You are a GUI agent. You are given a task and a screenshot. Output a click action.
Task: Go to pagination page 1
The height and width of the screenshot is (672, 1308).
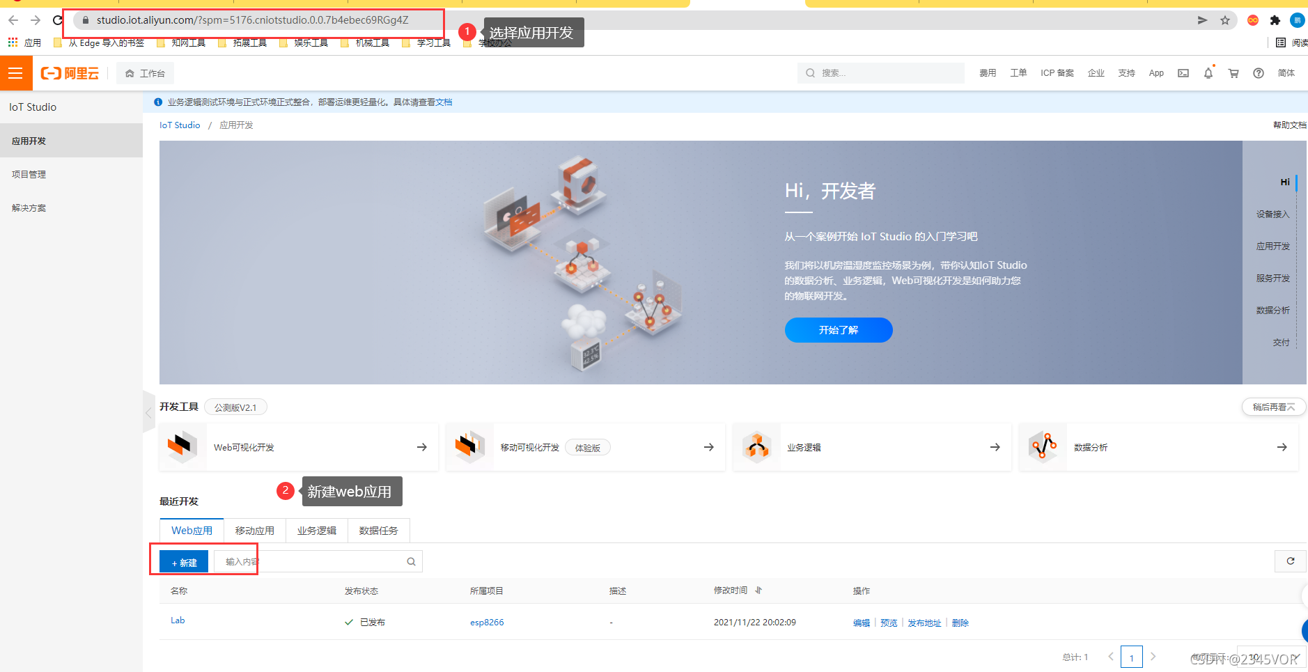[x=1132, y=657]
